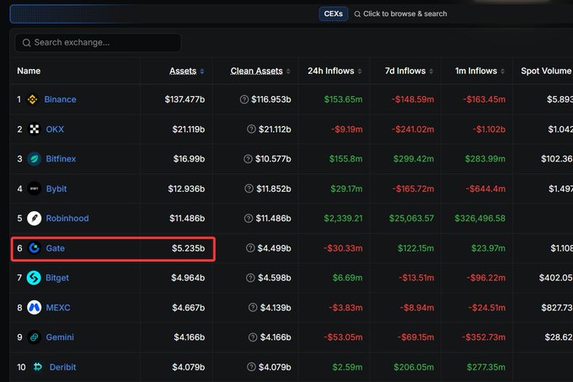Click help icon beside OKX clean assets $21.112b
Image resolution: width=573 pixels, height=382 pixels.
coord(251,129)
